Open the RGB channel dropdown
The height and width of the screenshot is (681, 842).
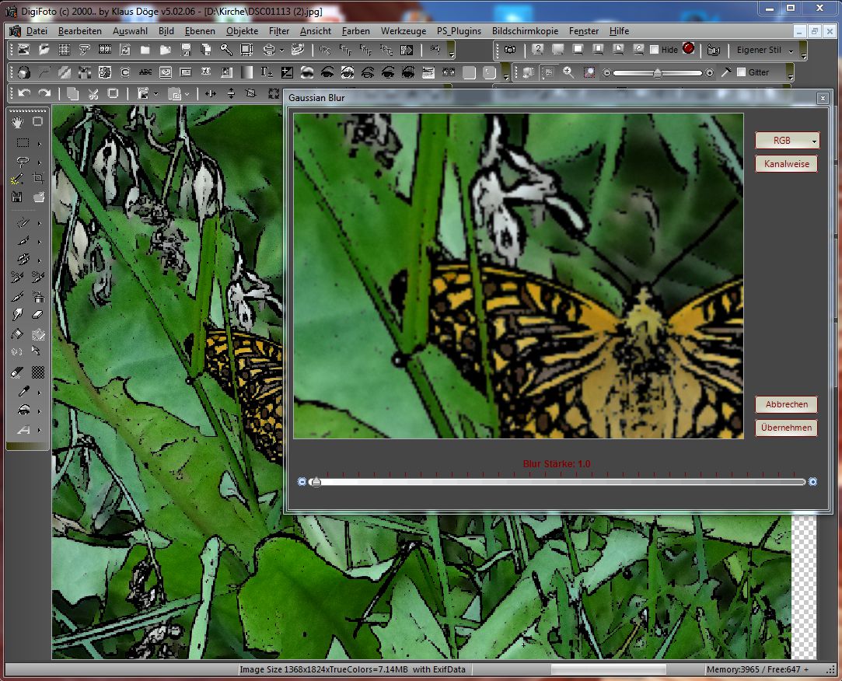[787, 141]
